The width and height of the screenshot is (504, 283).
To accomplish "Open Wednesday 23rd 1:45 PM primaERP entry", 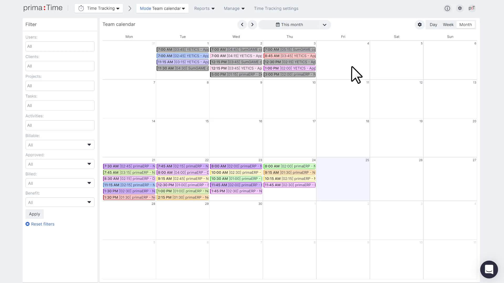I will tap(236, 191).
